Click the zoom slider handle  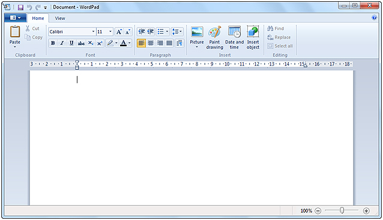pyautogui.click(x=342, y=210)
